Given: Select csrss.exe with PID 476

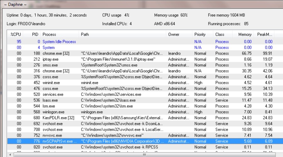Looking at the screenshot, I should tap(145, 89).
